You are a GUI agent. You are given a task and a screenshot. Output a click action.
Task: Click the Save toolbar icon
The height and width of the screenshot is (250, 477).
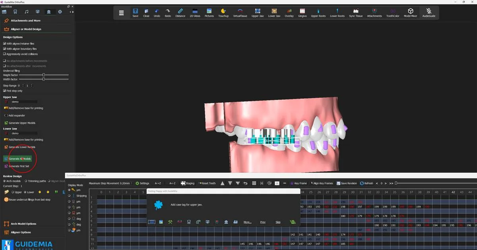click(136, 13)
